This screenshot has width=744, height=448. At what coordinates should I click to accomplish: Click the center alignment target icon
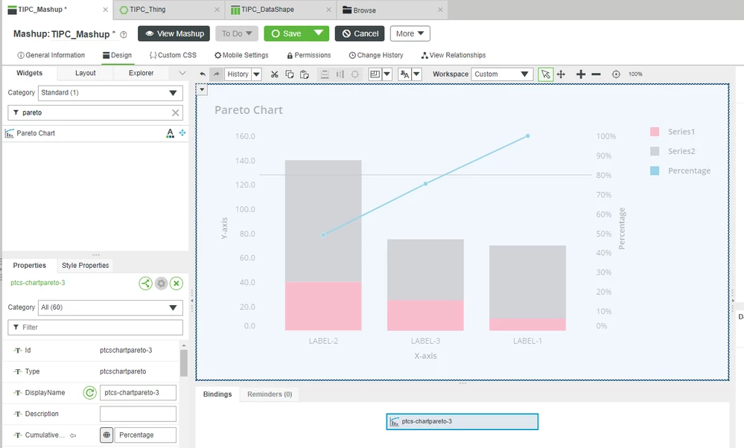click(x=355, y=74)
